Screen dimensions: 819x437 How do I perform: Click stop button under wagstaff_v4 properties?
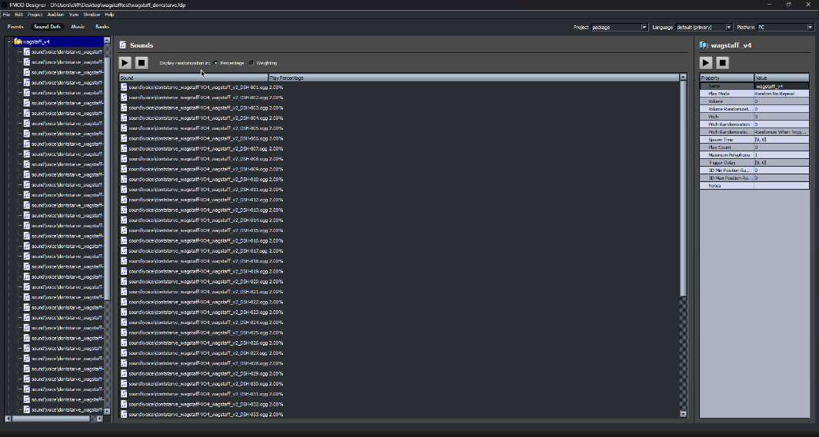click(722, 62)
